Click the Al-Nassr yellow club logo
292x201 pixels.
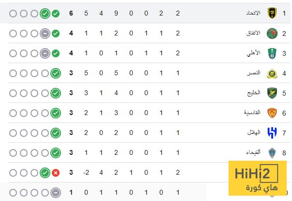[271, 73]
